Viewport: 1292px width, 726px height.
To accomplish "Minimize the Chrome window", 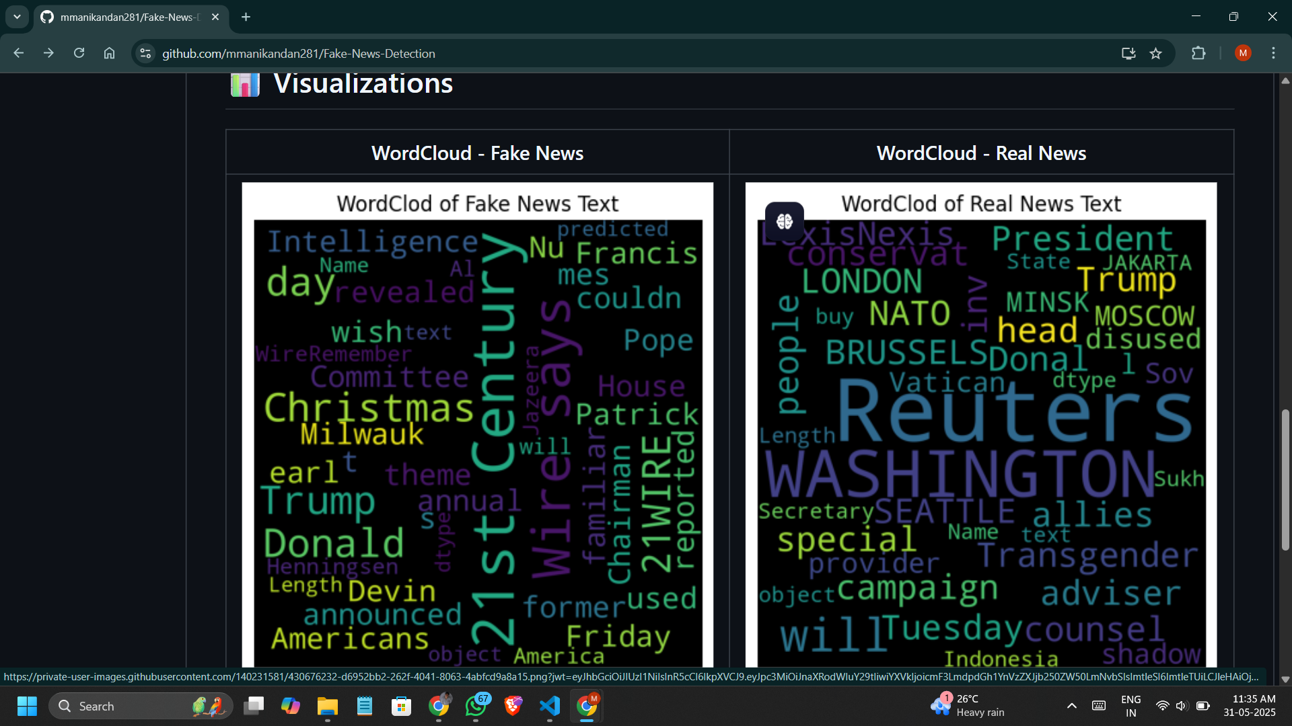I will (1196, 17).
